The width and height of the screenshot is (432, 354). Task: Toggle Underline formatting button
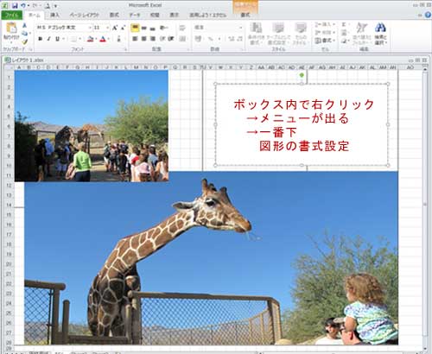[x=58, y=39]
